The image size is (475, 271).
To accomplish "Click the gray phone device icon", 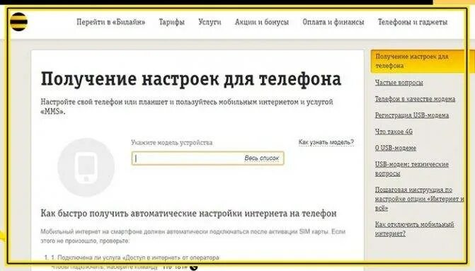I will click(86, 167).
